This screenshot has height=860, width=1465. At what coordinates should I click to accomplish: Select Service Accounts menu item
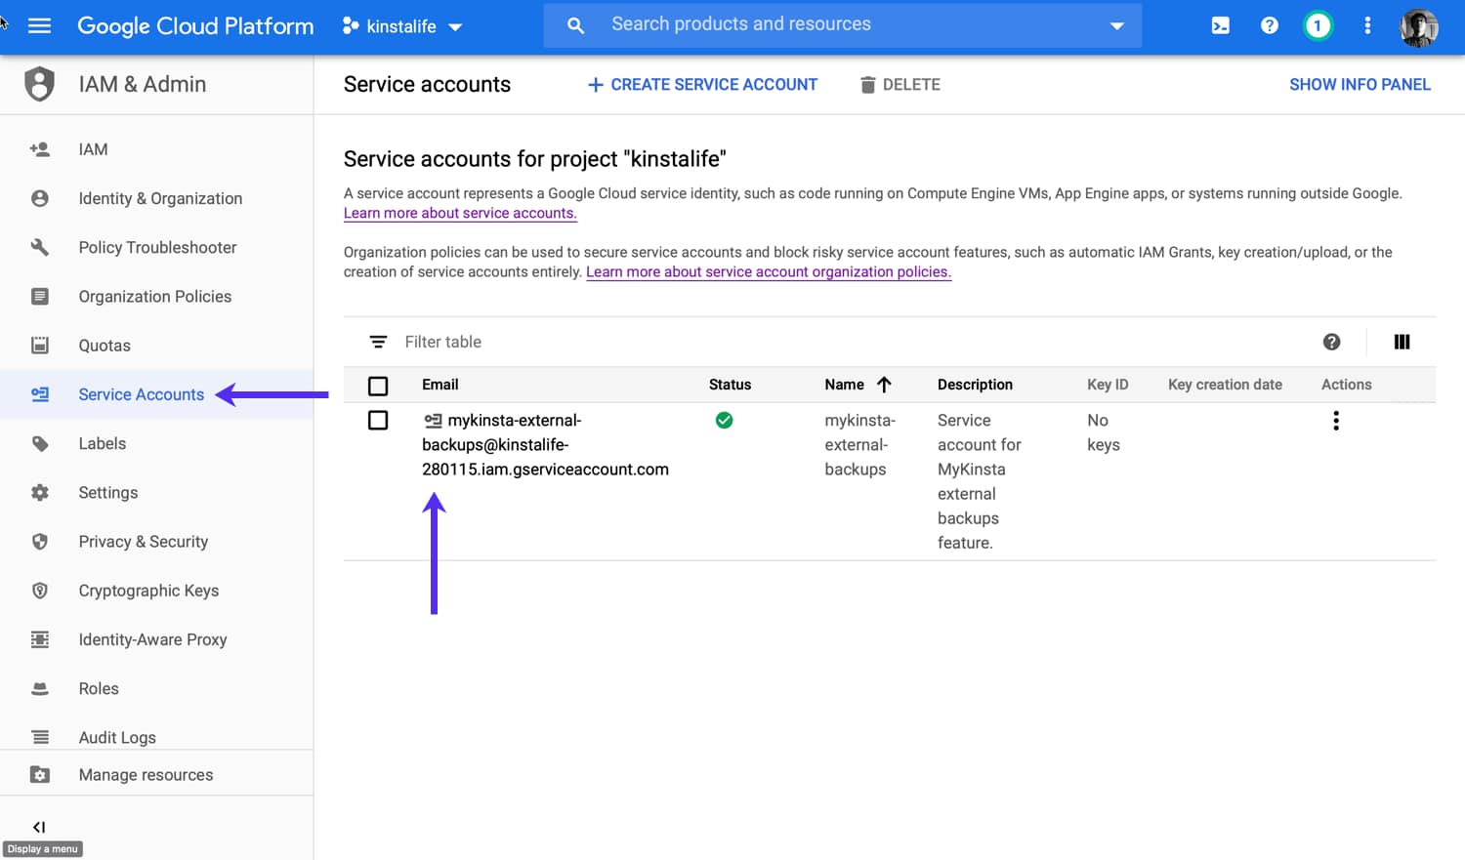pyautogui.click(x=141, y=394)
